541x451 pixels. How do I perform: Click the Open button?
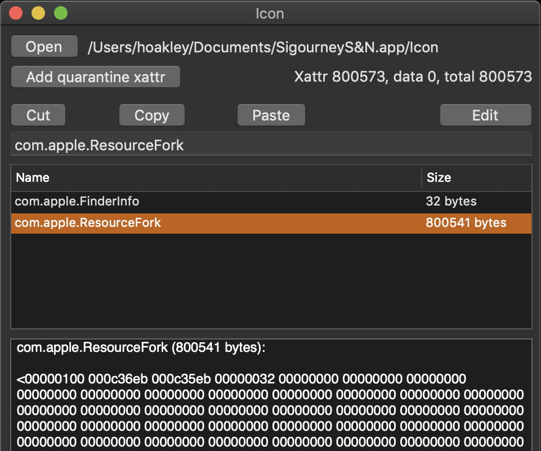[x=44, y=46]
